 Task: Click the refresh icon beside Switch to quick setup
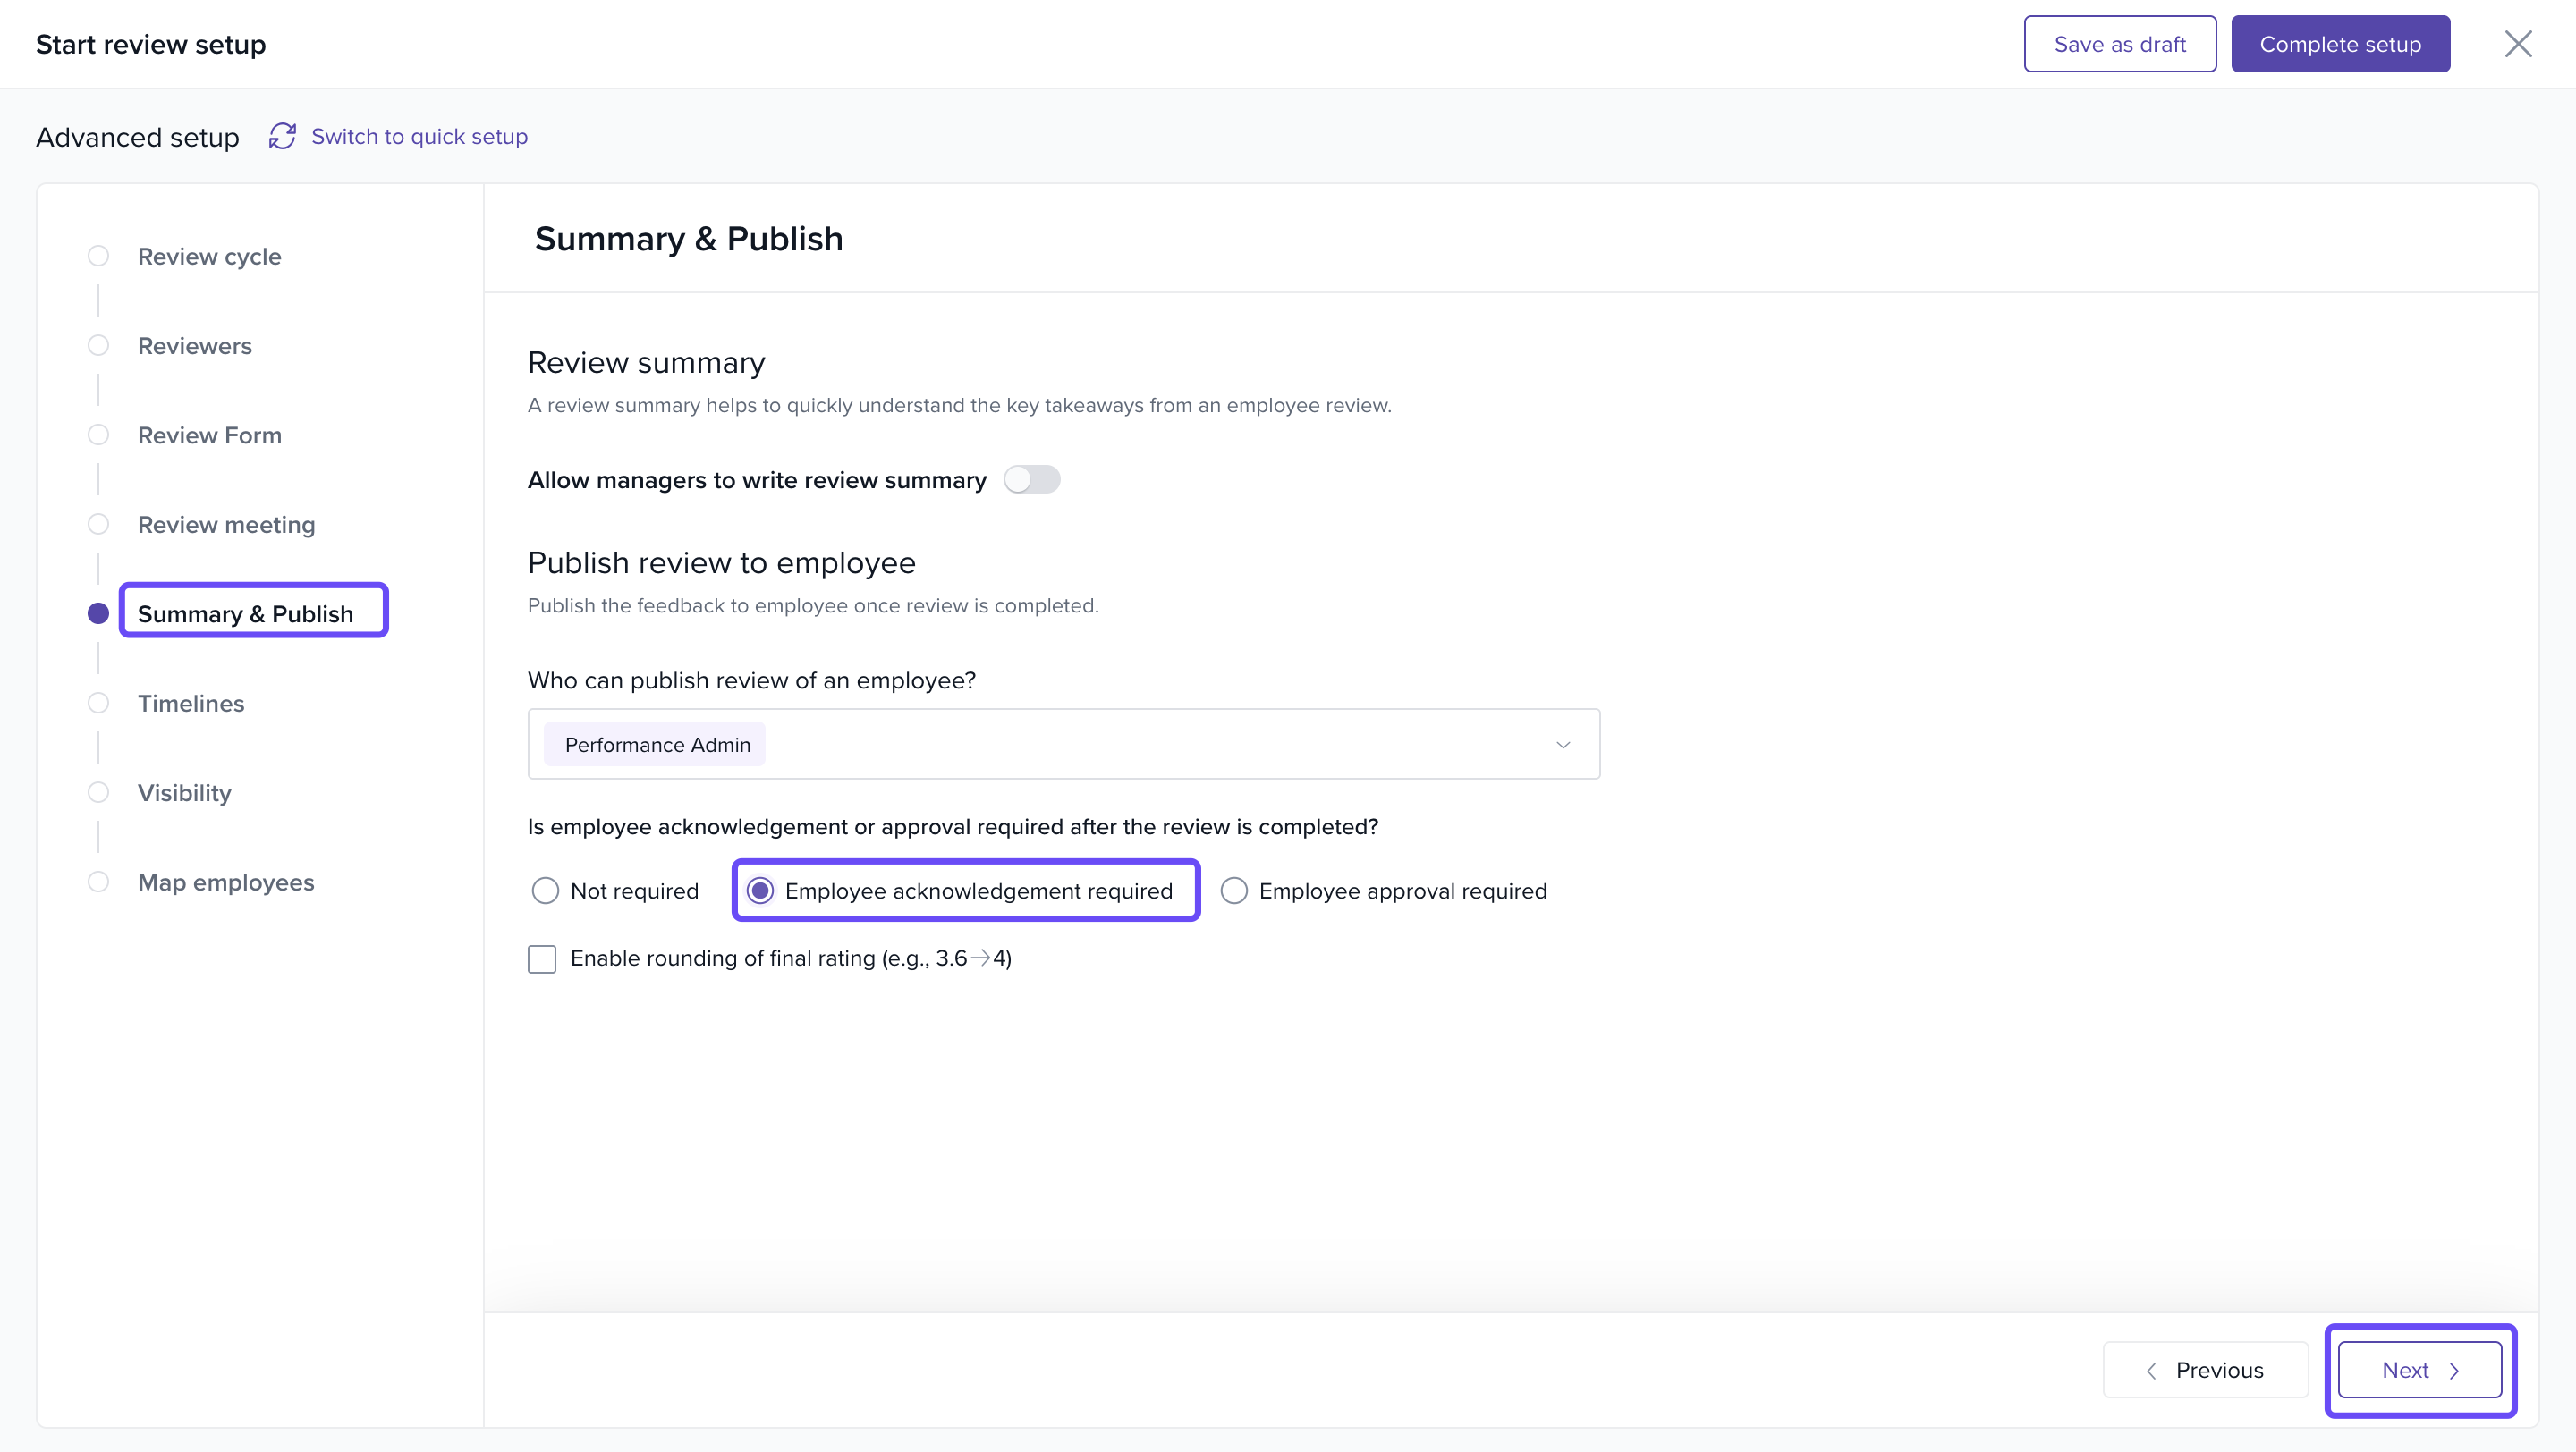coord(282,136)
